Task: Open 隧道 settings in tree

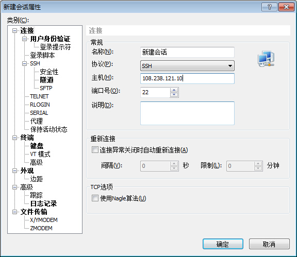Action: [46, 80]
